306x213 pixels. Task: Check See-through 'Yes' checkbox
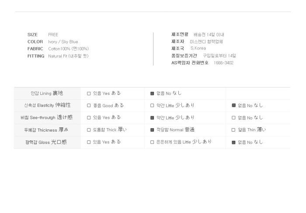point(89,118)
